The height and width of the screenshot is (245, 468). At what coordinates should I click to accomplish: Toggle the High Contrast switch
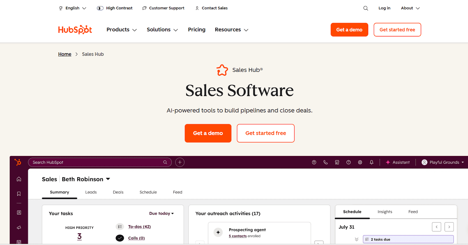coord(100,8)
